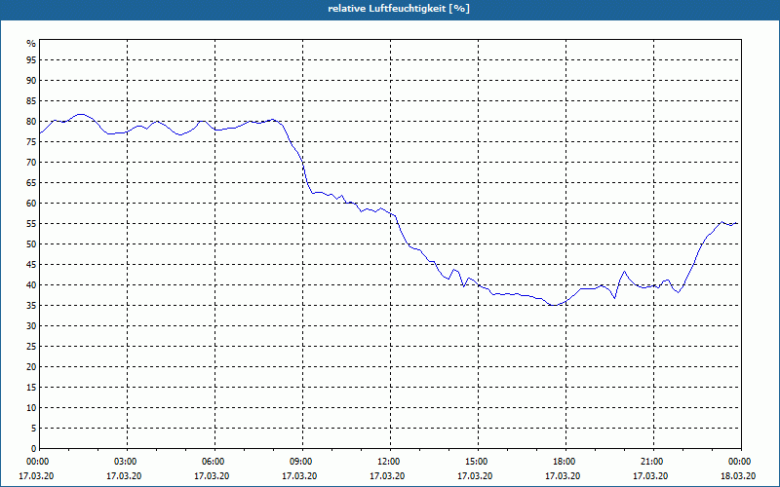Select the 03:00 time label on x-axis
This screenshot has width=780, height=487.
127,462
